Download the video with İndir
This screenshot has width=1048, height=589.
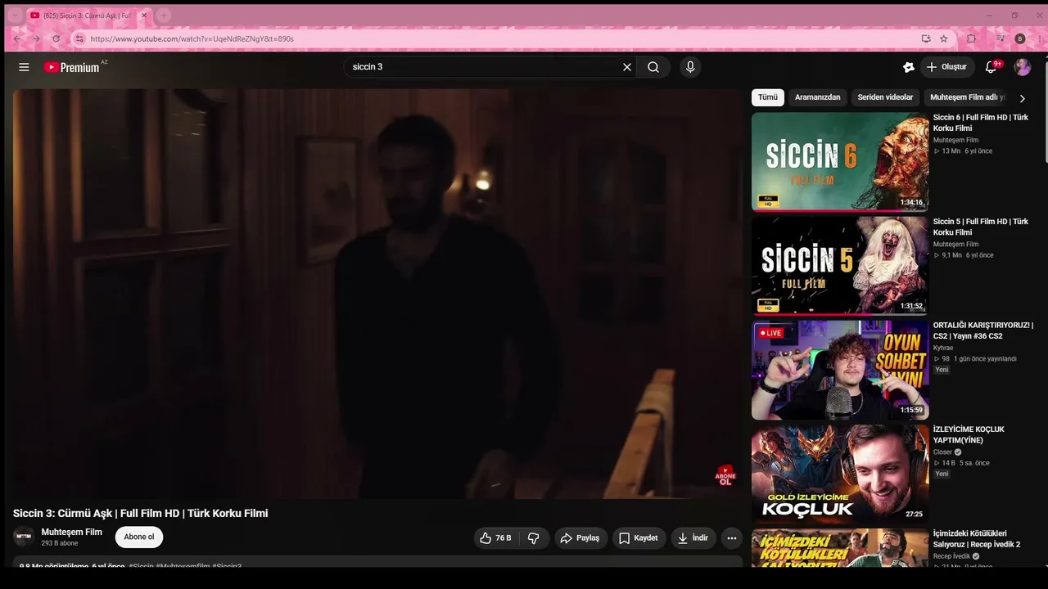pos(693,537)
